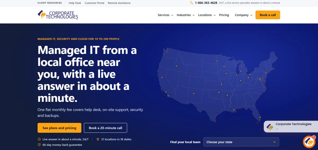Click '60-day money-back guarantee' text

[x=62, y=145]
